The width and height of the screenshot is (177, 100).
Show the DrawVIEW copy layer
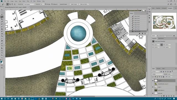(x=153, y=84)
